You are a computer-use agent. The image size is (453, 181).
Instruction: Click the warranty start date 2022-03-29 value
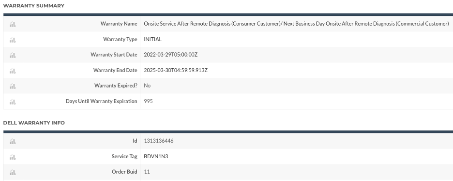click(171, 55)
